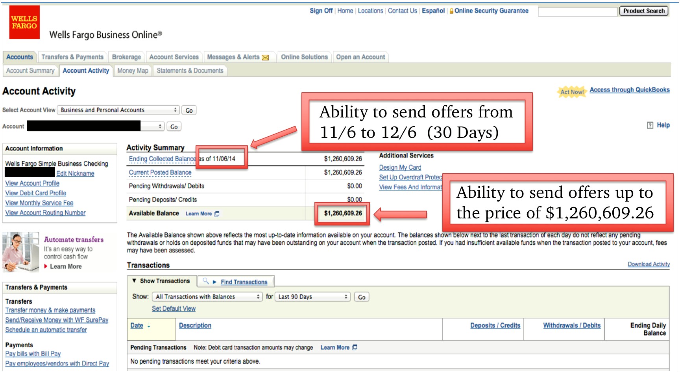The width and height of the screenshot is (680, 372).
Task: Open the Select Account View dropdown
Action: [x=118, y=110]
